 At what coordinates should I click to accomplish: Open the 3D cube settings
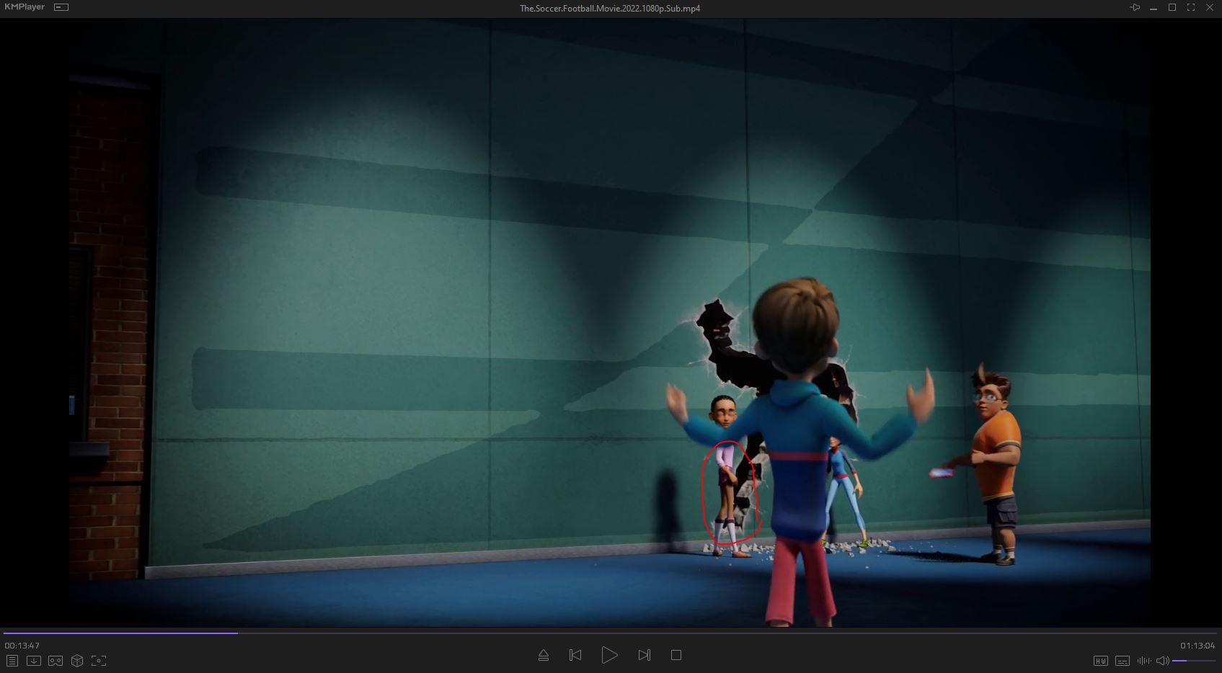[x=77, y=660]
